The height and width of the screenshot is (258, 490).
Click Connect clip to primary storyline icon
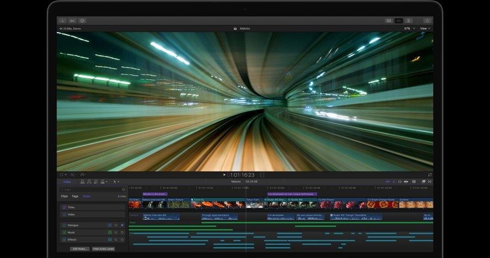tap(82, 181)
